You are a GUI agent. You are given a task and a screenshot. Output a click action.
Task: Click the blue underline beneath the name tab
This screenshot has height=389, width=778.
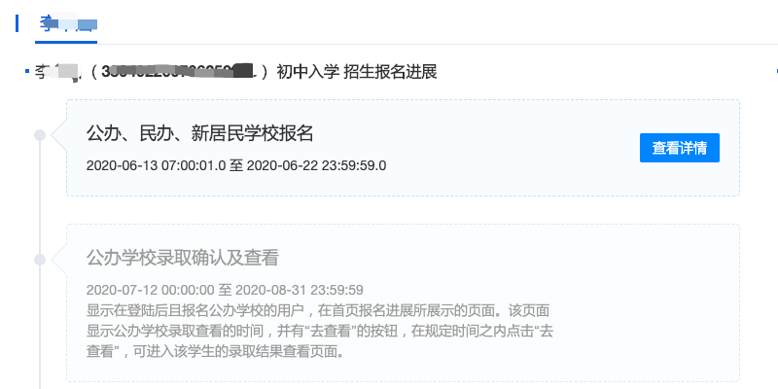[x=66, y=43]
